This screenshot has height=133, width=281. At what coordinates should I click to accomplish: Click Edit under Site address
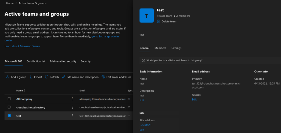tap(142, 130)
